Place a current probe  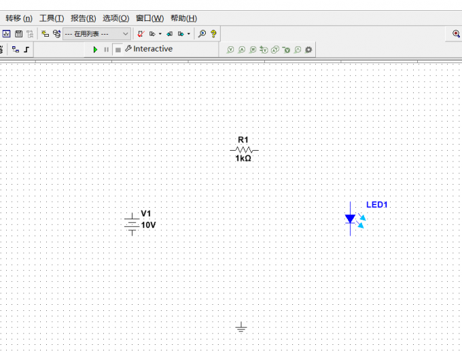point(242,50)
